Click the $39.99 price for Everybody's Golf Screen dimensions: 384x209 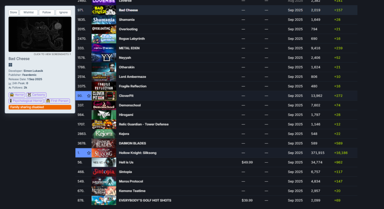pos(247,201)
